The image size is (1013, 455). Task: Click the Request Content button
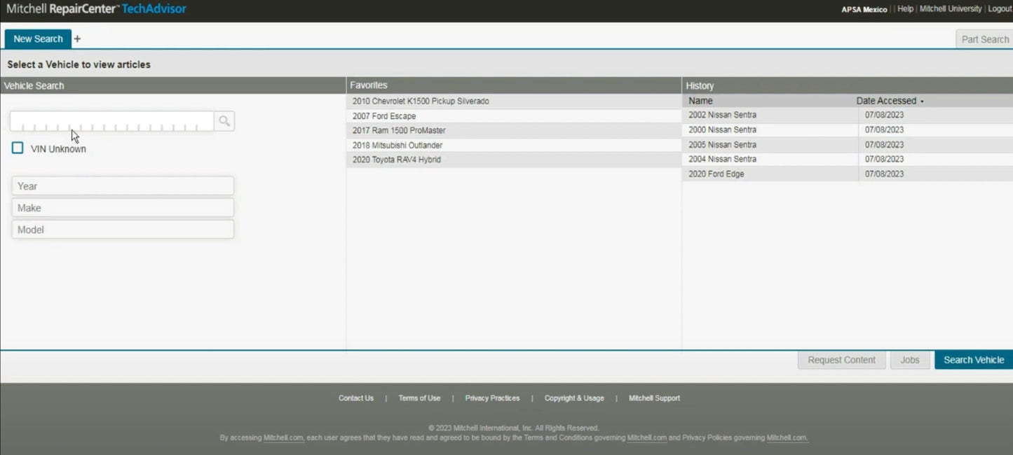pos(841,360)
